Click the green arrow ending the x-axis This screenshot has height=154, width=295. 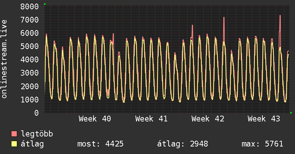click(291, 113)
